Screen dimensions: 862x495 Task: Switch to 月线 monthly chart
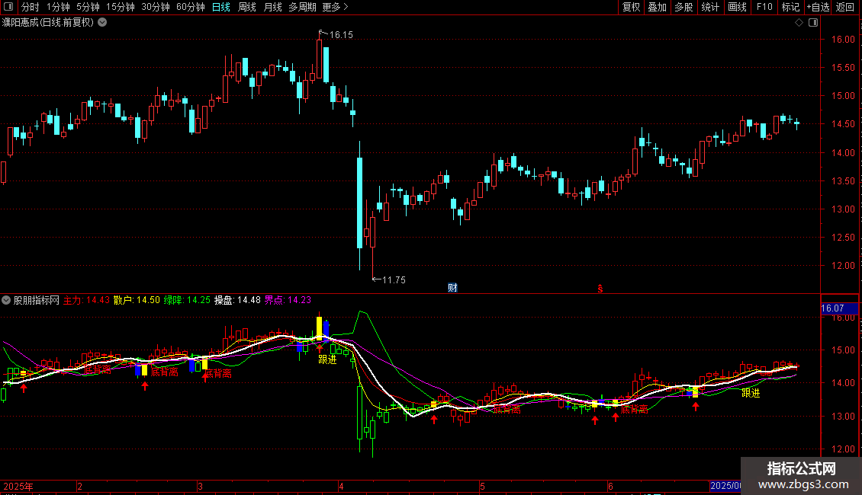272,7
